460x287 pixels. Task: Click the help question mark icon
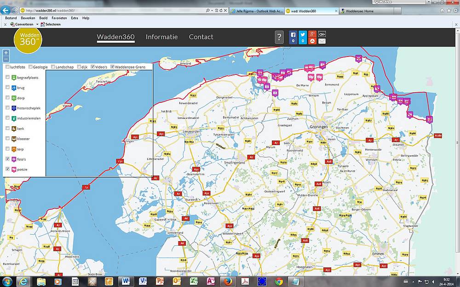(279, 37)
